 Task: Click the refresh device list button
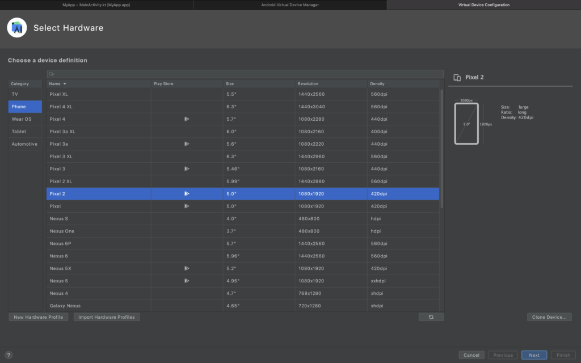431,317
